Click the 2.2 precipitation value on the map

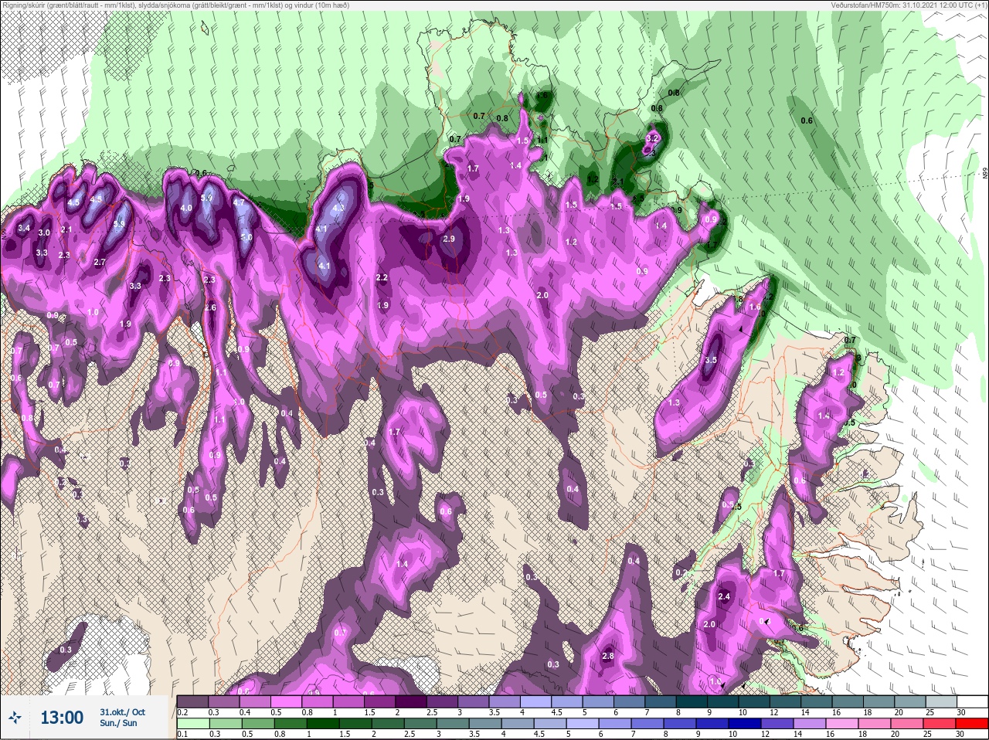click(x=382, y=278)
